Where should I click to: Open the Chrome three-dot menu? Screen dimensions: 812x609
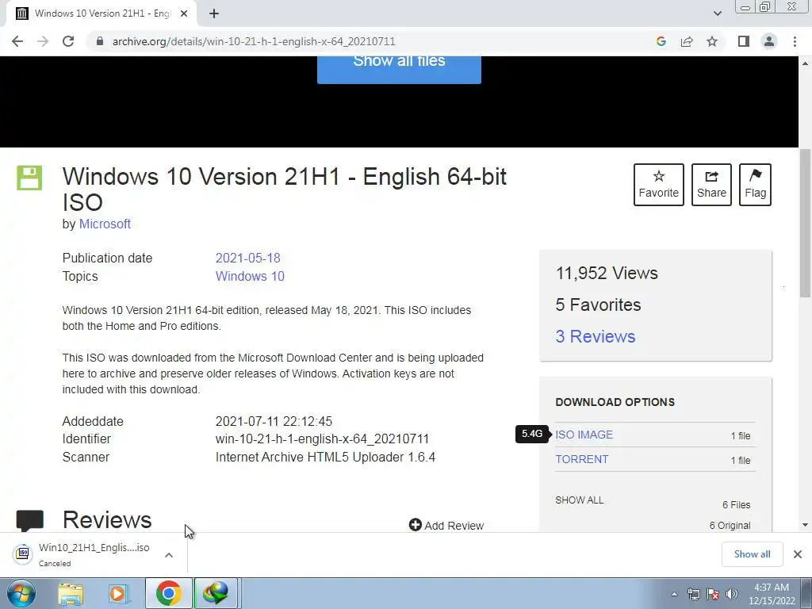[x=795, y=41]
